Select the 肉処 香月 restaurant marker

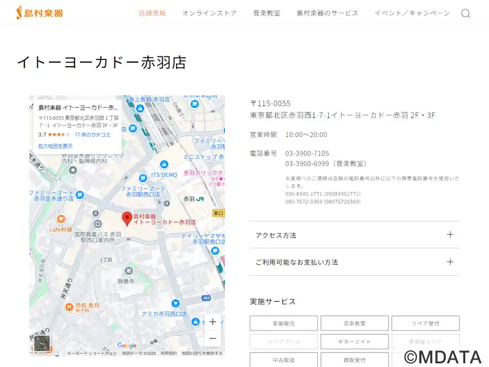[x=69, y=308]
